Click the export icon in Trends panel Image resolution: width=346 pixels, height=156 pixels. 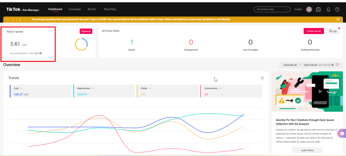point(262,78)
